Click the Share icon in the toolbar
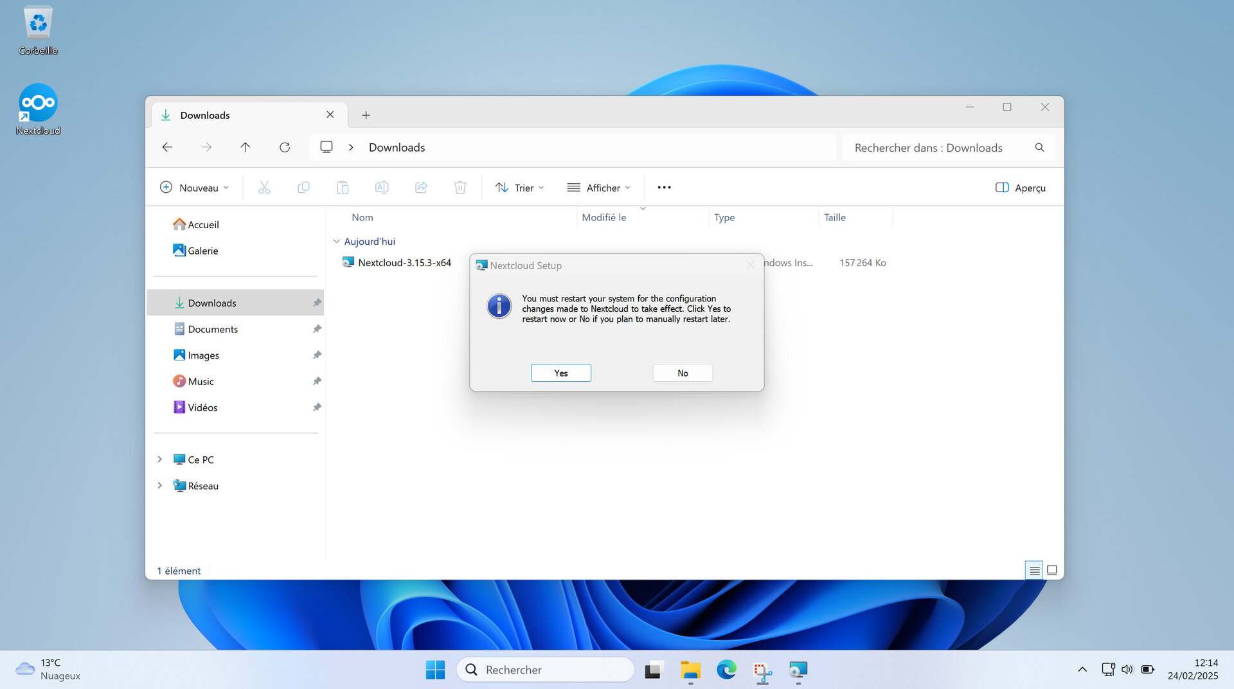 (x=421, y=187)
